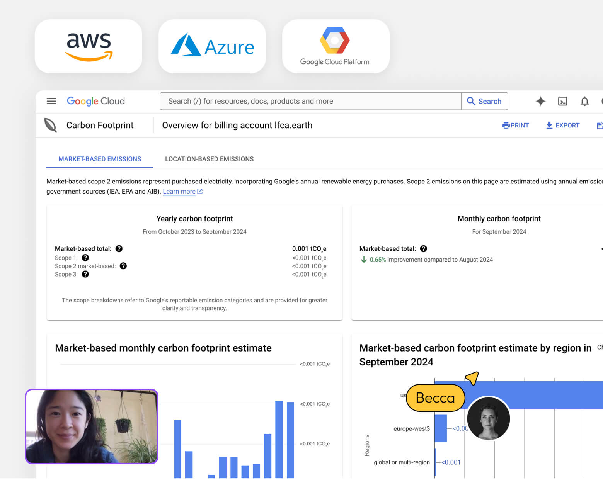Switch to Location-Based Emissions tab

[x=209, y=159]
